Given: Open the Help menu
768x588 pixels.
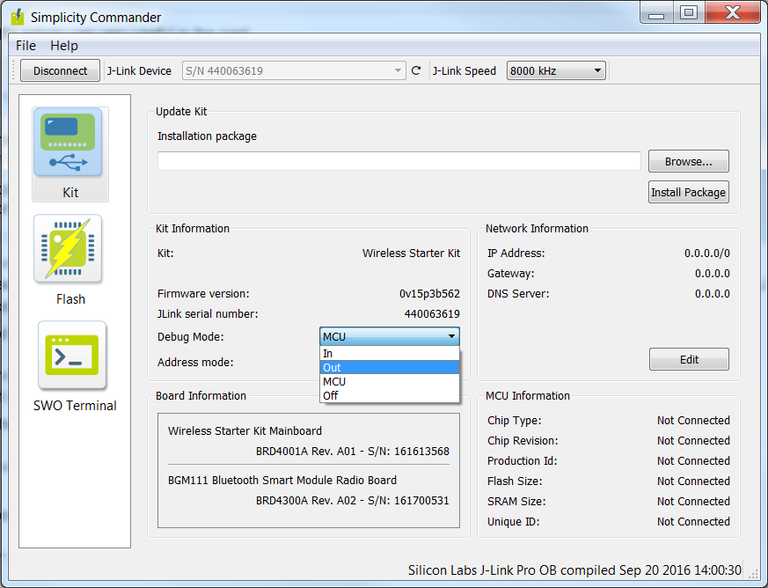Looking at the screenshot, I should coord(64,46).
